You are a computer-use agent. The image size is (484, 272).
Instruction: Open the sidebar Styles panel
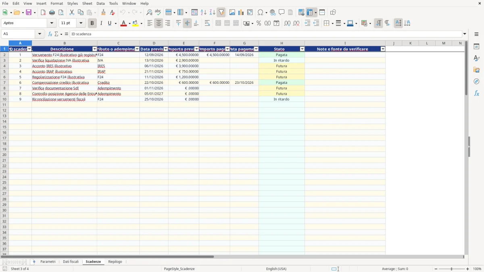[x=476, y=58]
